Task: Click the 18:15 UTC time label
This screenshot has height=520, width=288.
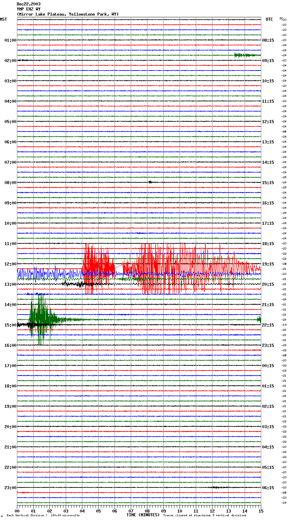Action: click(268, 244)
